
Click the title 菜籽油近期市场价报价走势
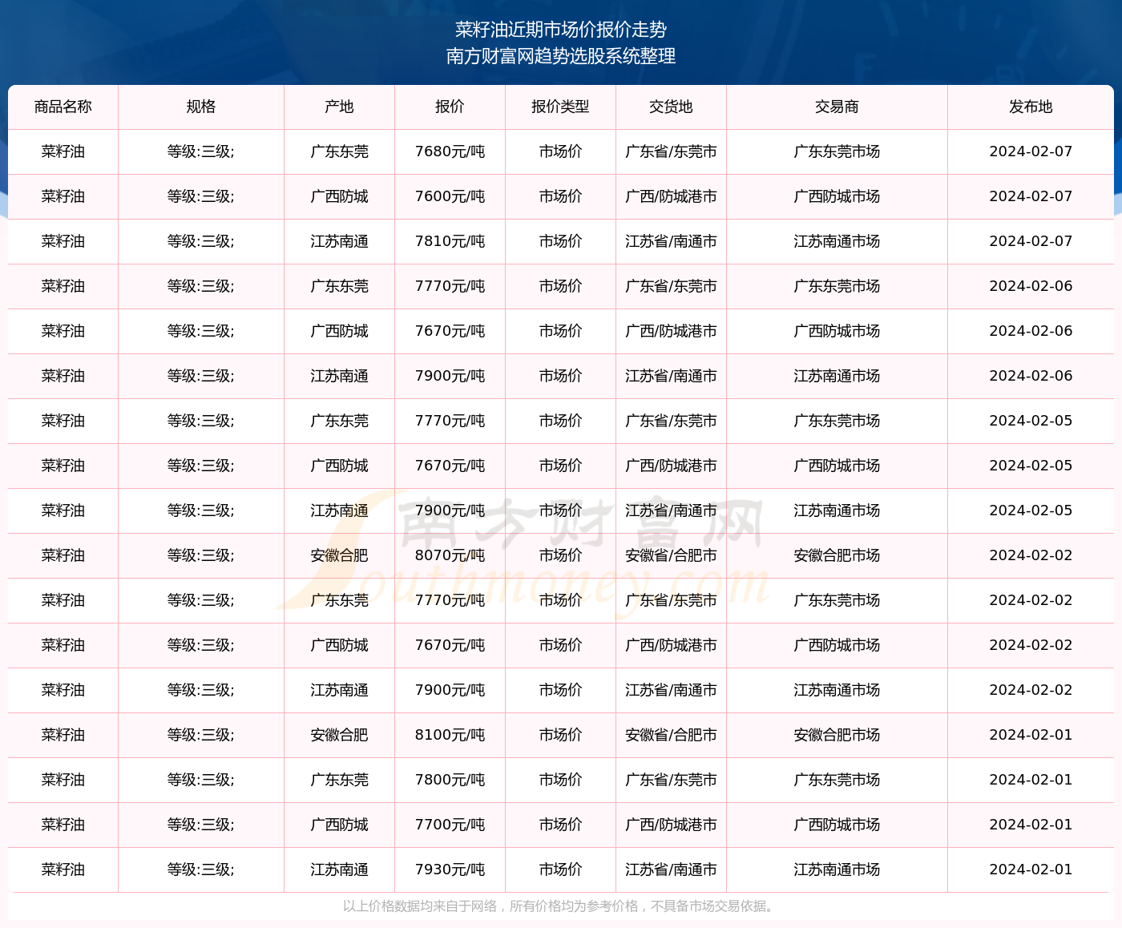[x=561, y=30]
